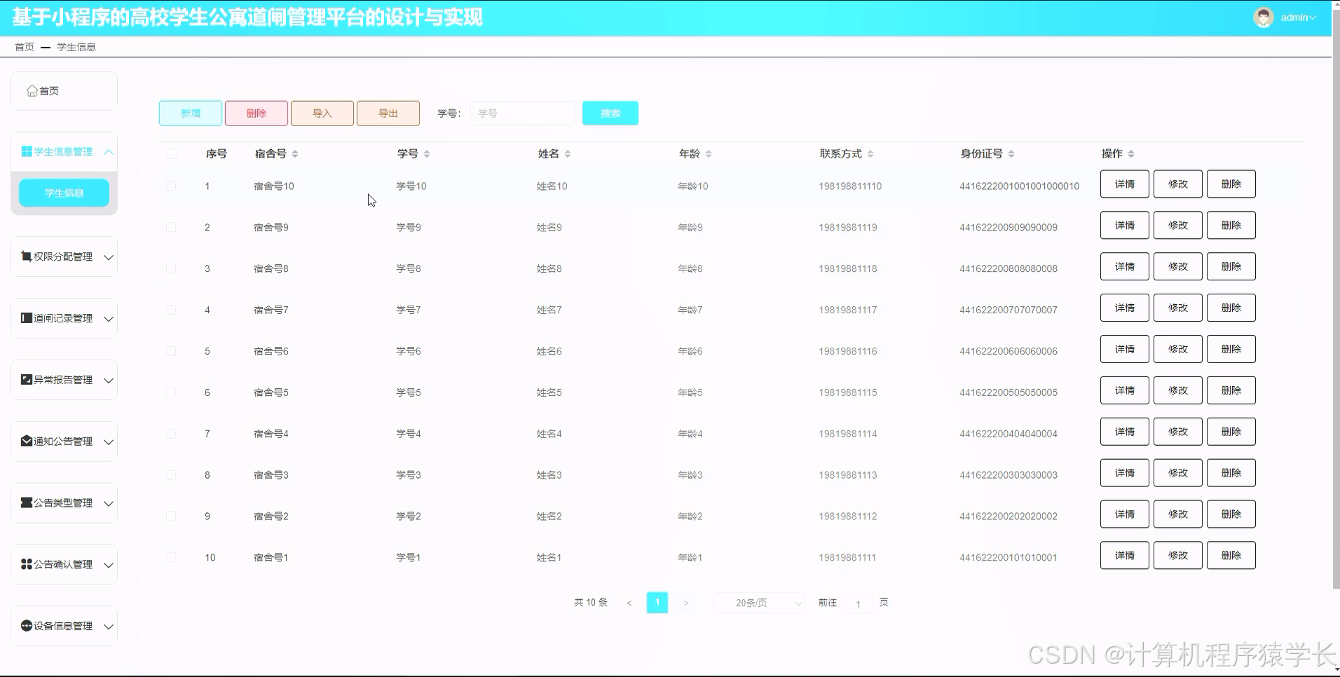Click 首页 in the breadcrumb bar
The image size is (1340, 677).
24,46
